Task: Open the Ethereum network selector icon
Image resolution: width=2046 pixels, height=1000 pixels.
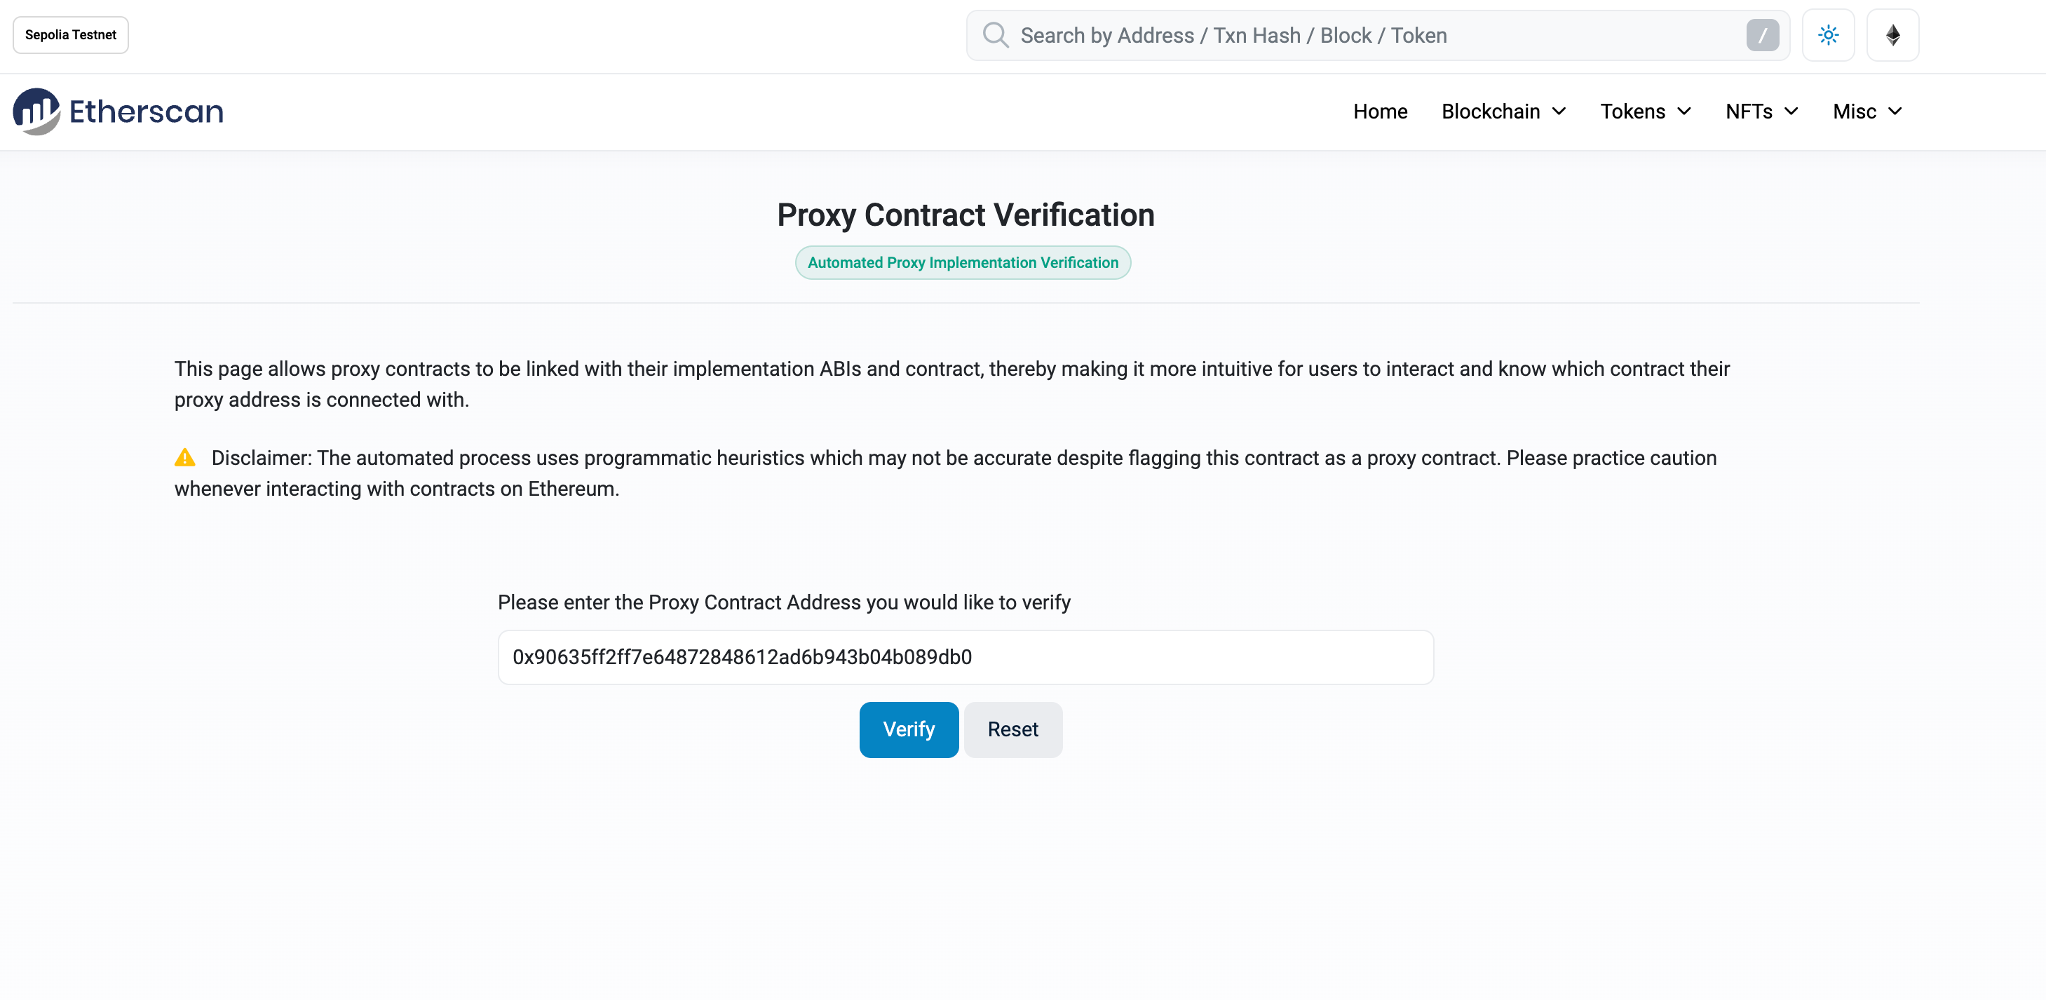Action: click(x=1892, y=35)
